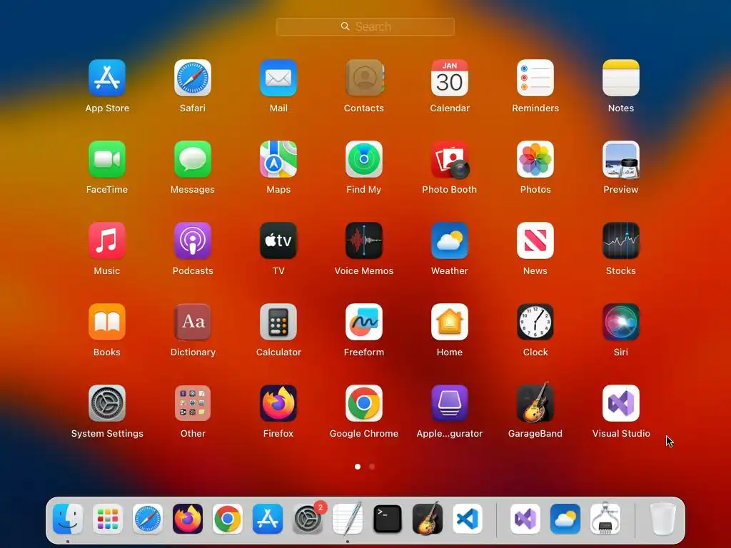Launch Visual Studio from the Launchpad grid
Image resolution: width=731 pixels, height=548 pixels.
click(621, 403)
